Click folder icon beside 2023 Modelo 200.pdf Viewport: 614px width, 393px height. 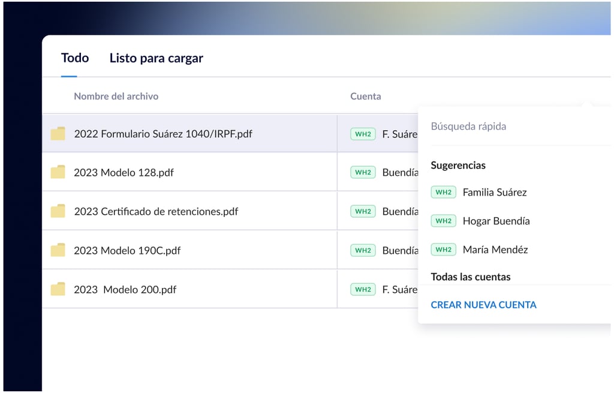coord(58,289)
